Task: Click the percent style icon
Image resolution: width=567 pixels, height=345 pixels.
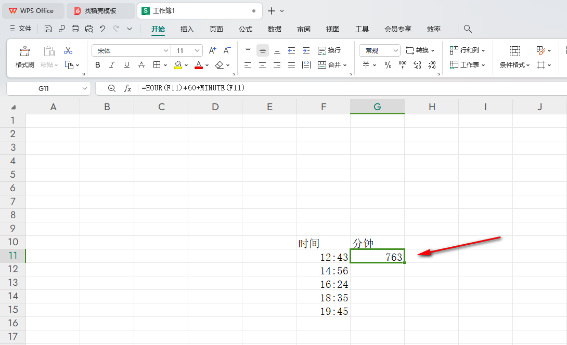Action: (x=388, y=65)
